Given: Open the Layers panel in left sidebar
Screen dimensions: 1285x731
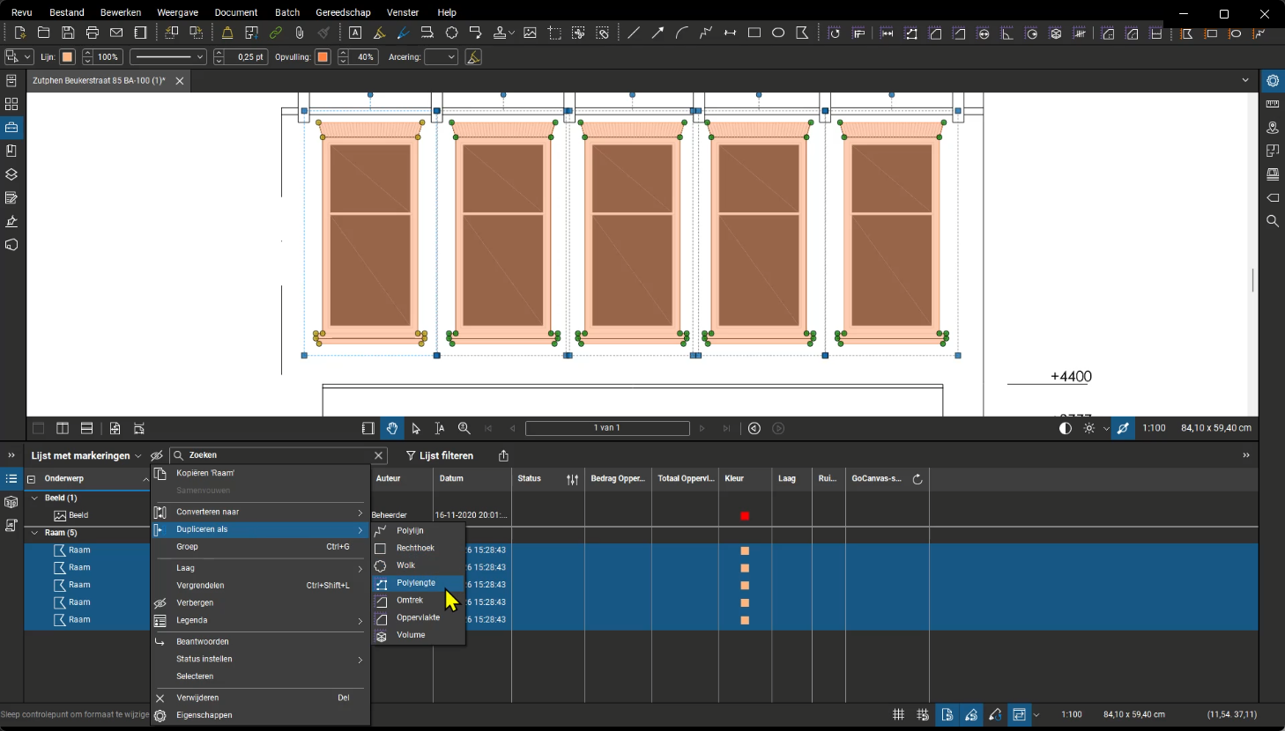Looking at the screenshot, I should pyautogui.click(x=11, y=174).
